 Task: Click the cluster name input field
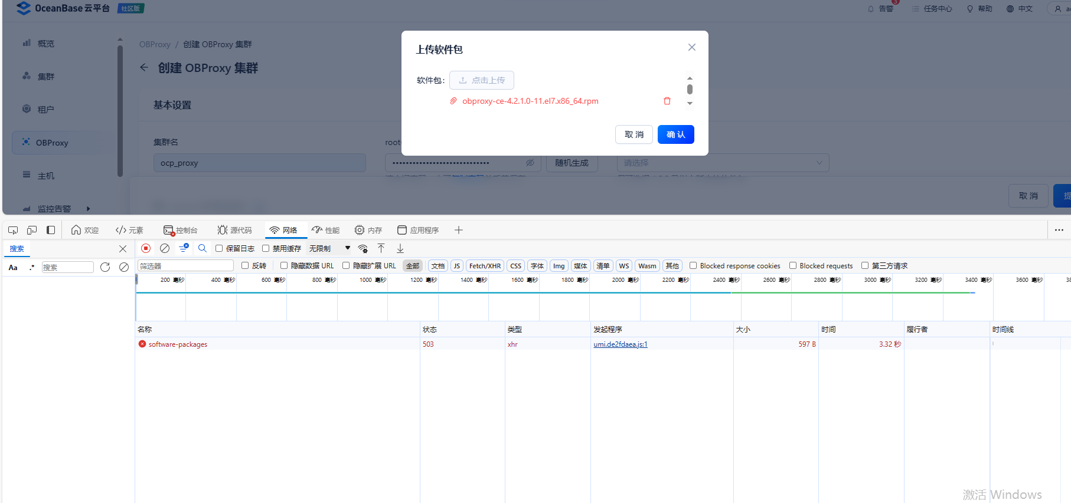260,163
